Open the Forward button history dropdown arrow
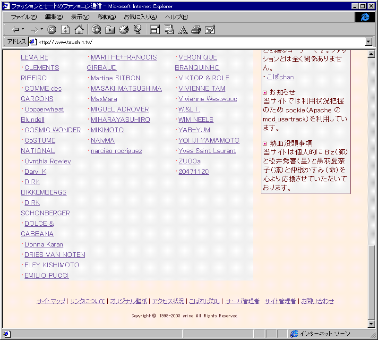 42,29
